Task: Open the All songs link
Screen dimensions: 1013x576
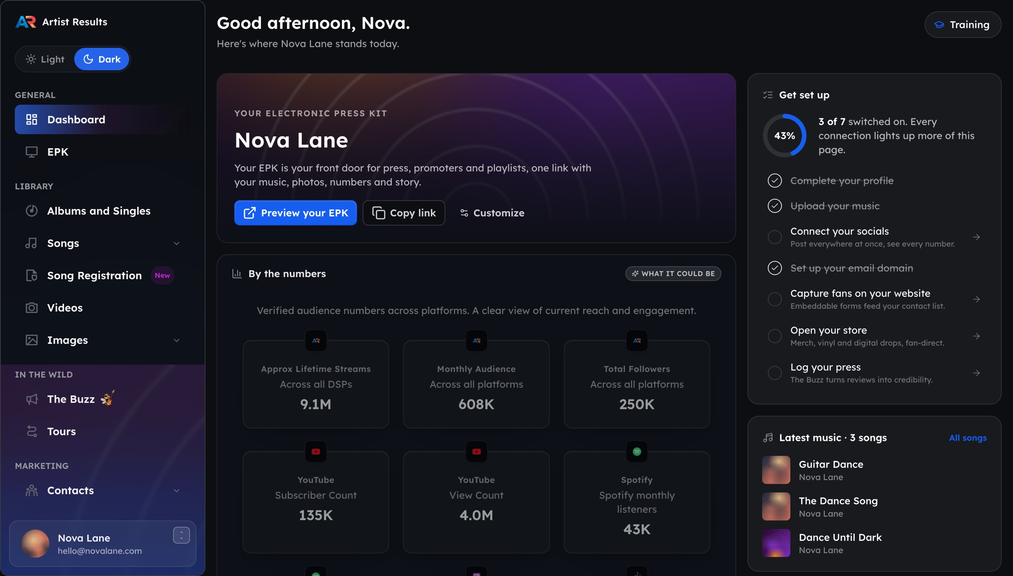Action: pos(968,438)
